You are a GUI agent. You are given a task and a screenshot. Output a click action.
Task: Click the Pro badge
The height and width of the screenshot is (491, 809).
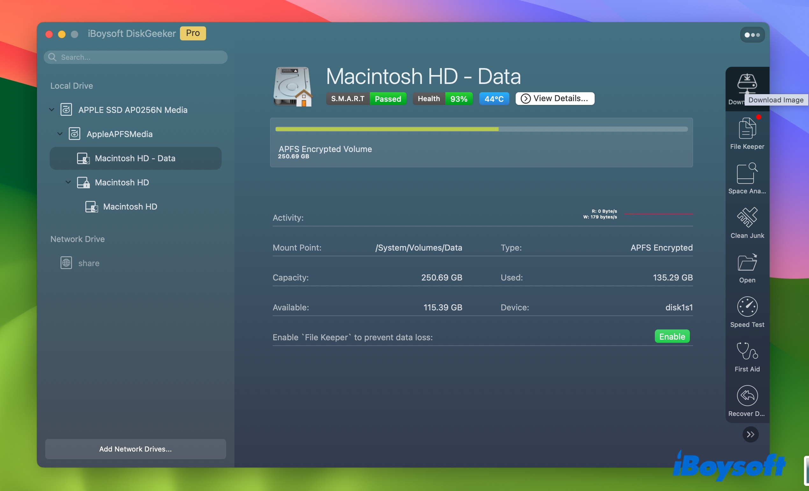pyautogui.click(x=193, y=33)
